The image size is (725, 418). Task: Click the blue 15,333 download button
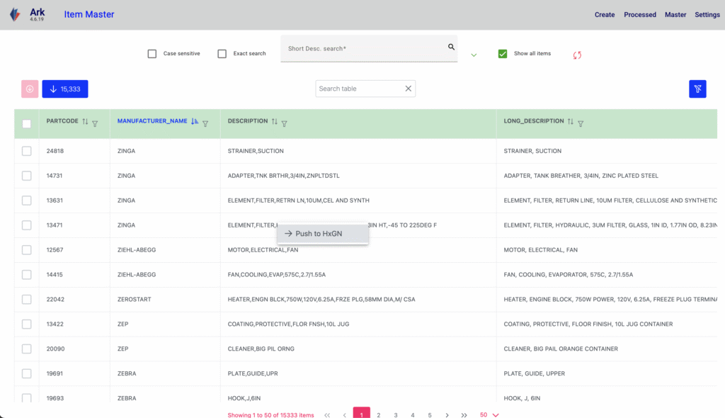(x=65, y=89)
